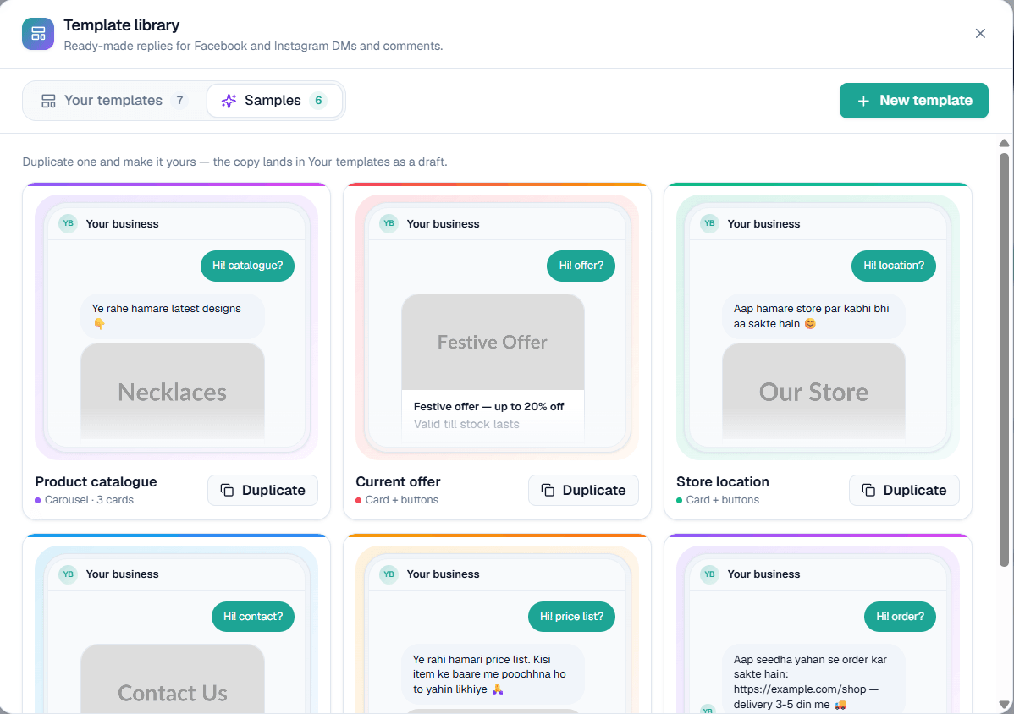Click the New template button
Screen dimensions: 1014x714
pyautogui.click(x=914, y=100)
